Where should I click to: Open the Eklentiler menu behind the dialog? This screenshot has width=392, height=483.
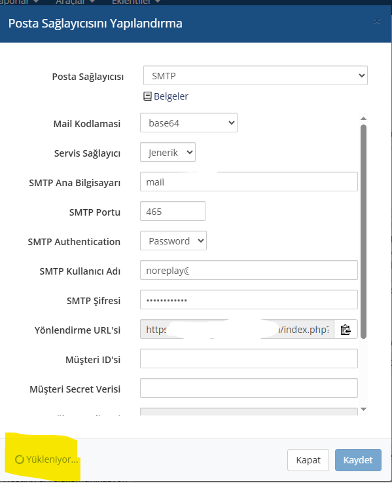135,2
